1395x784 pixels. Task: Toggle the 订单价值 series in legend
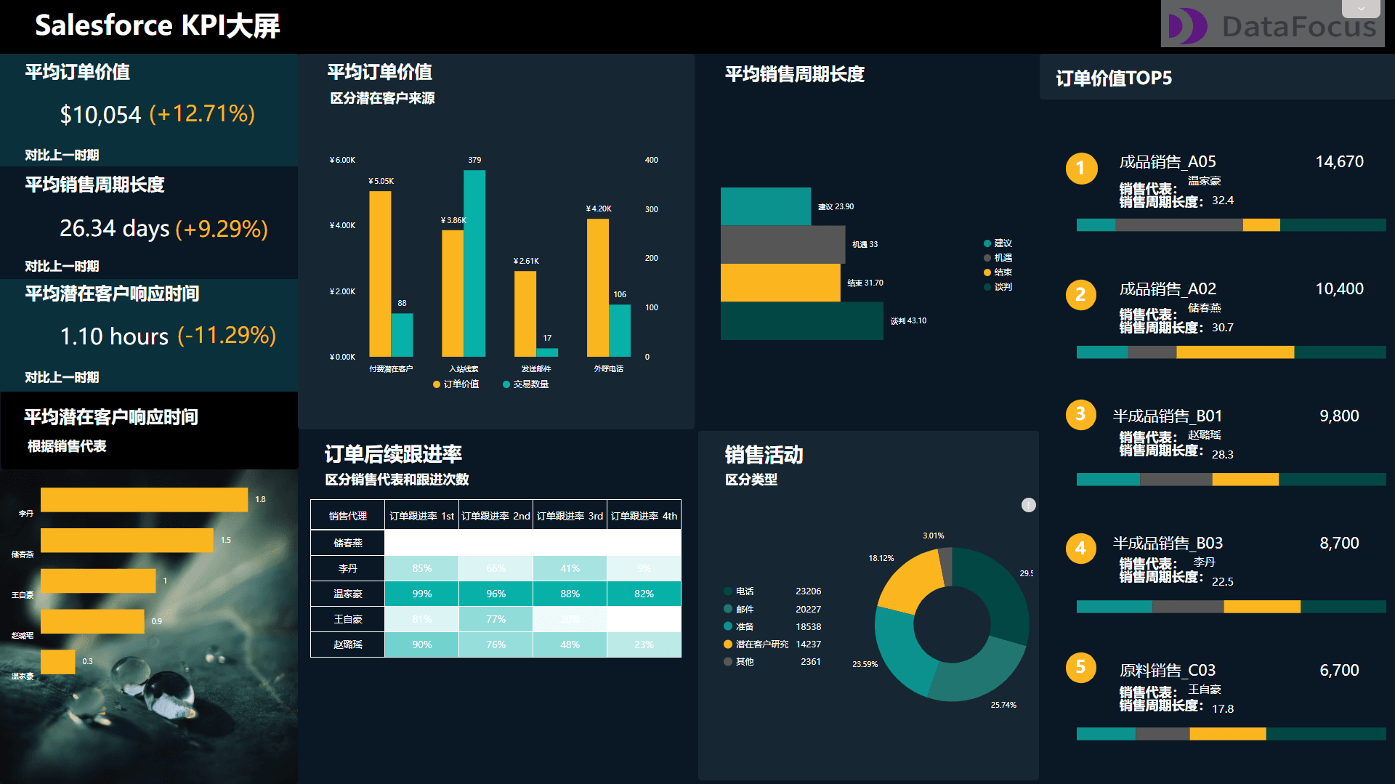(456, 384)
